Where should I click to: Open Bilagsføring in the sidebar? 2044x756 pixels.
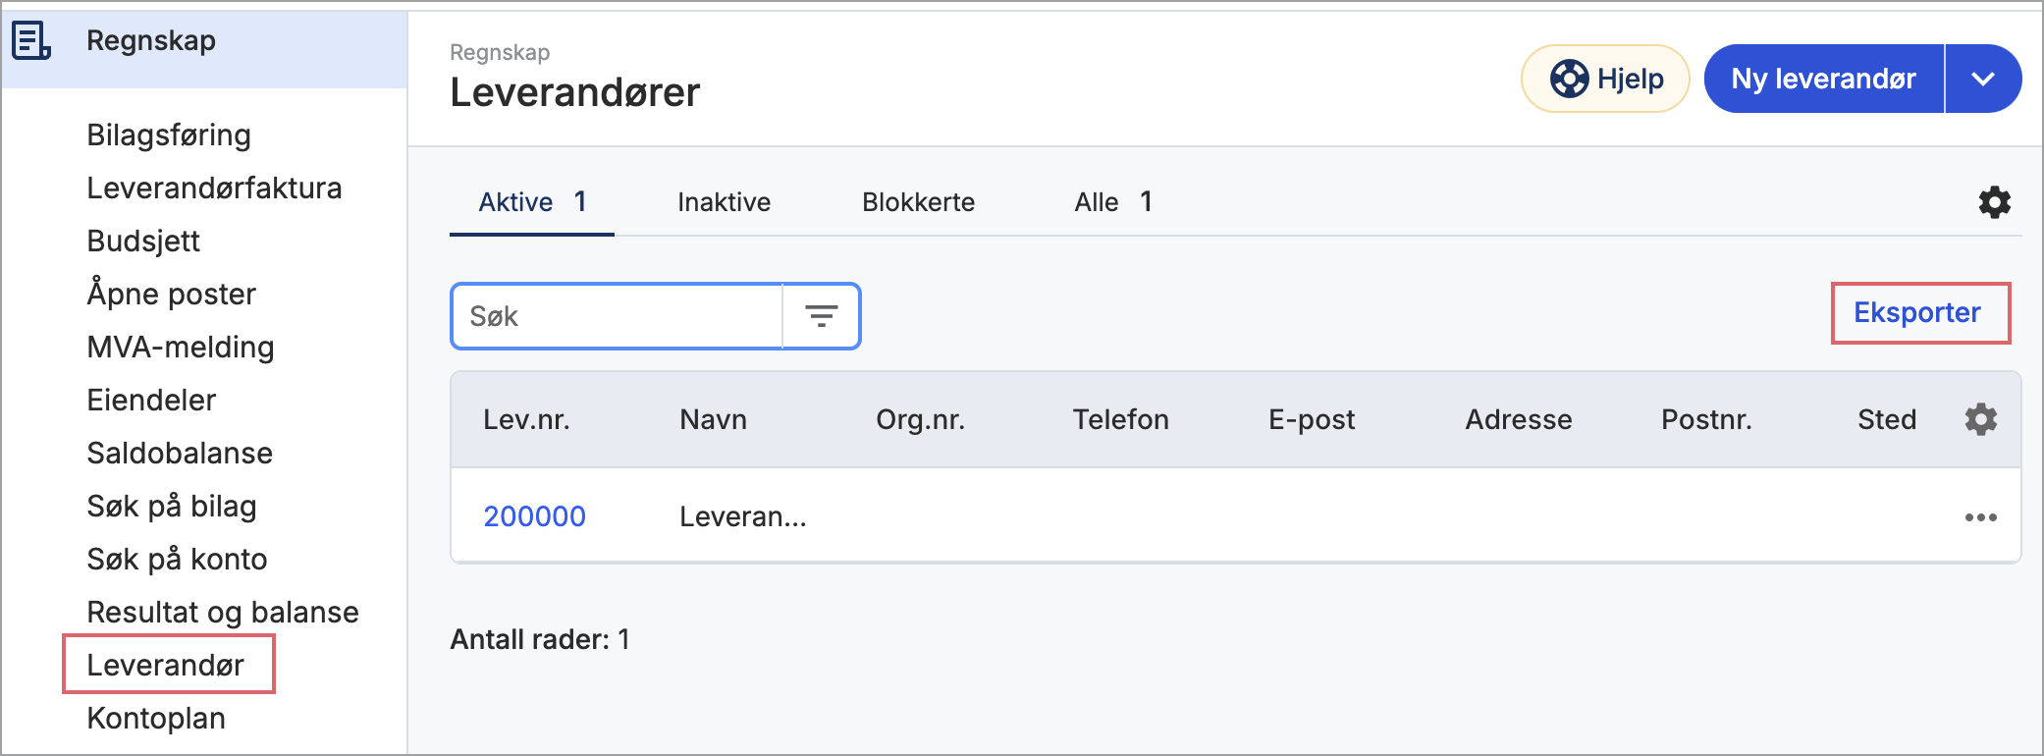click(169, 135)
